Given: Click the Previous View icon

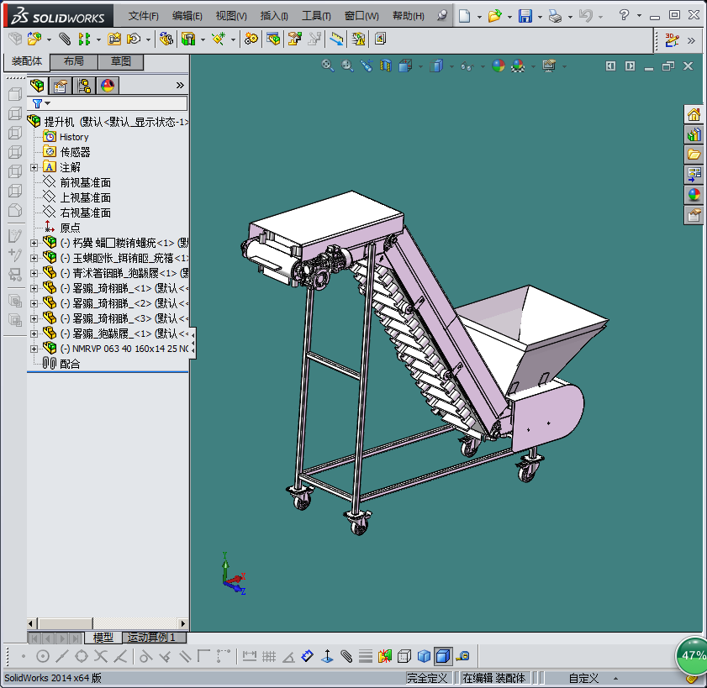Looking at the screenshot, I should 367,66.
